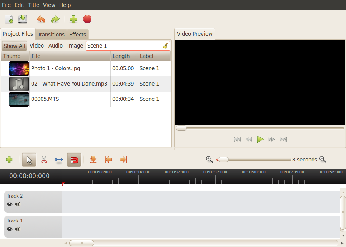
Task: Add a new track with green plus
Action: click(x=9, y=160)
